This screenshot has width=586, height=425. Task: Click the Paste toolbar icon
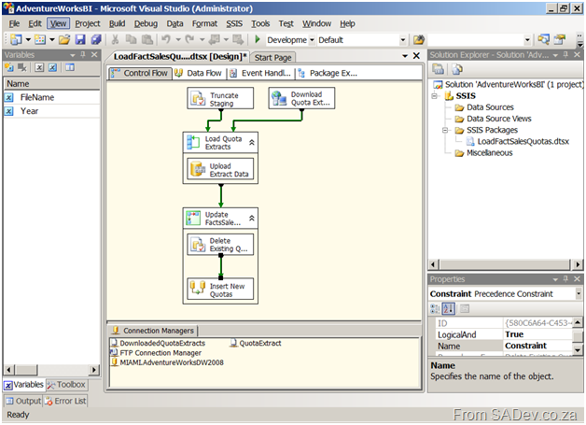[x=147, y=39]
